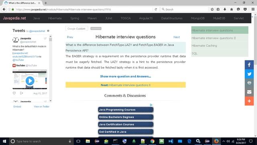Open MongoDB navbar item
Viewport: 257px width, 145px height.
198,18
